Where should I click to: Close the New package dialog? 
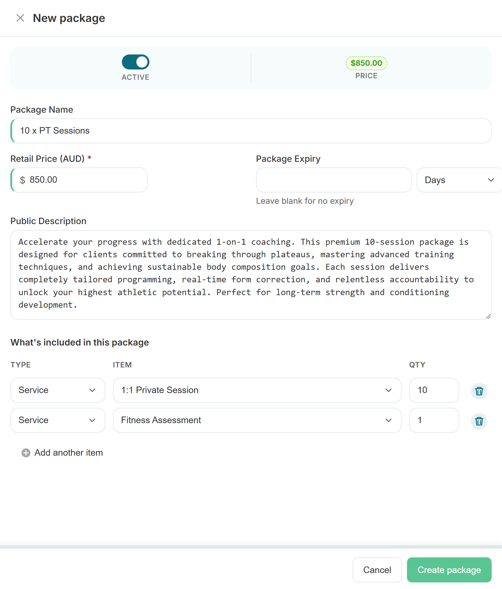(x=20, y=18)
